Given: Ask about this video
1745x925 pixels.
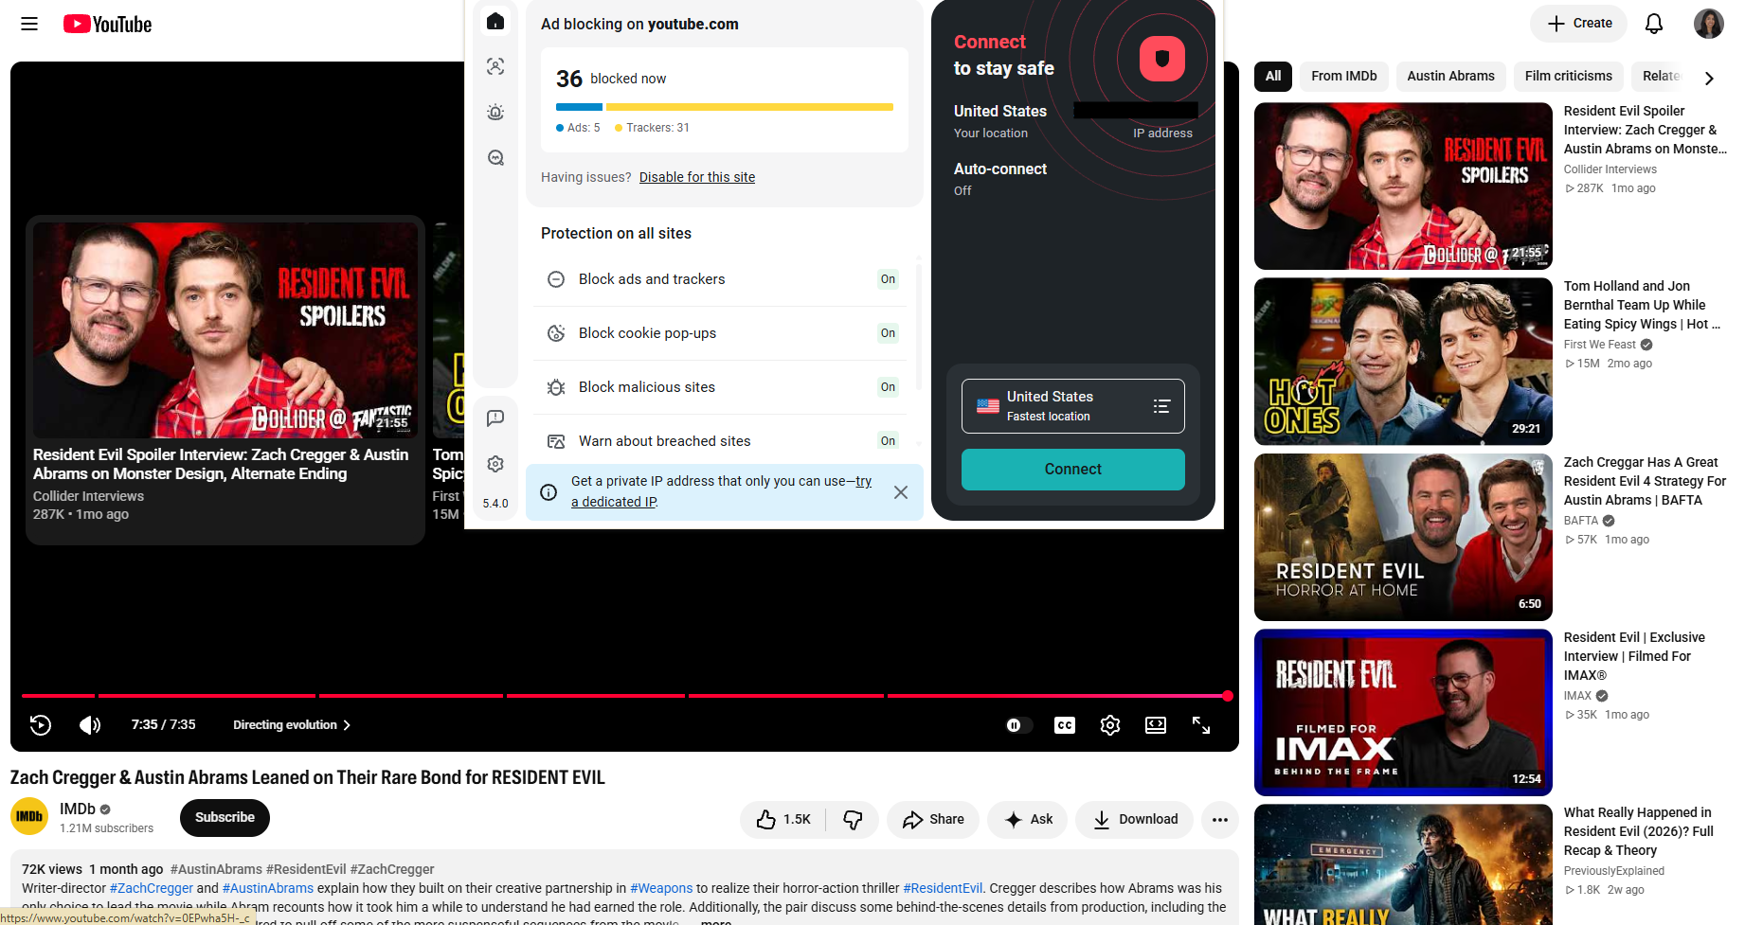Looking at the screenshot, I should [x=1028, y=819].
